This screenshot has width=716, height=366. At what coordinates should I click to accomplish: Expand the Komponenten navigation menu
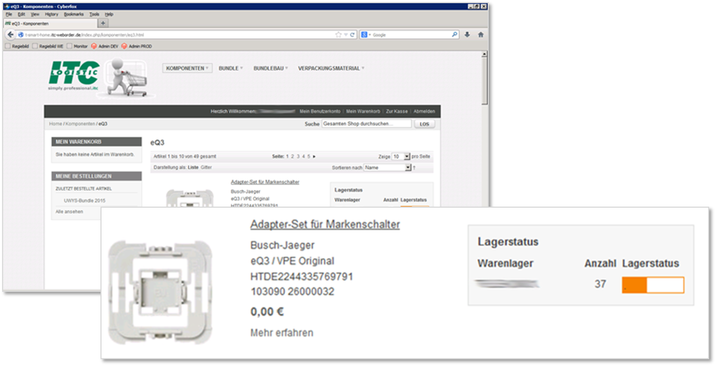[x=187, y=68]
